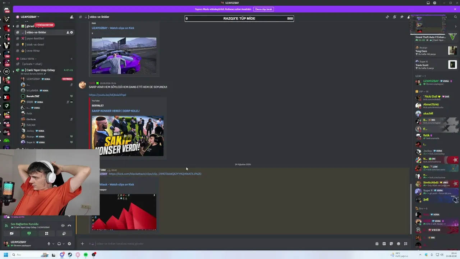Open apps launcher in message bar
Image resolution: width=460 pixels, height=259 pixels.
coord(406,244)
